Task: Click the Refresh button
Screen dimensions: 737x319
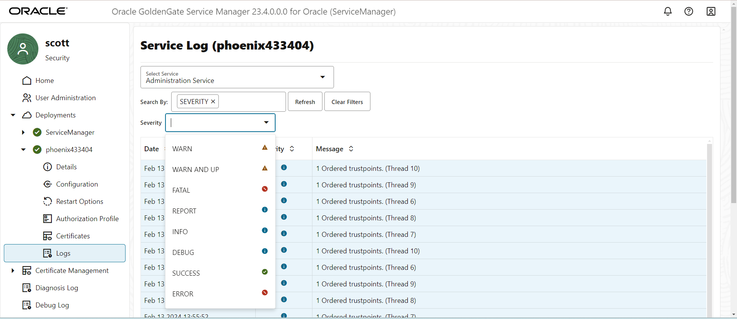Action: click(305, 101)
